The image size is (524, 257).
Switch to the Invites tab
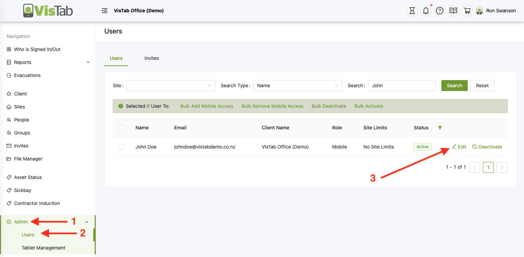click(152, 58)
